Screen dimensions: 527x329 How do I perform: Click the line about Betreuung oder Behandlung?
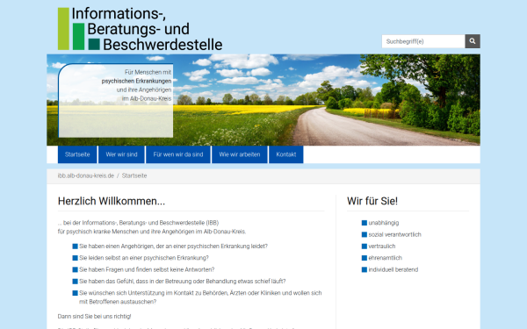(183, 282)
